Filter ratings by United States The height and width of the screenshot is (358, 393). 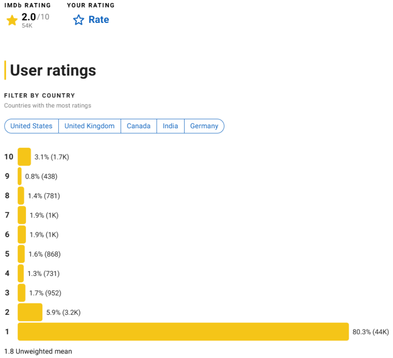click(x=31, y=126)
